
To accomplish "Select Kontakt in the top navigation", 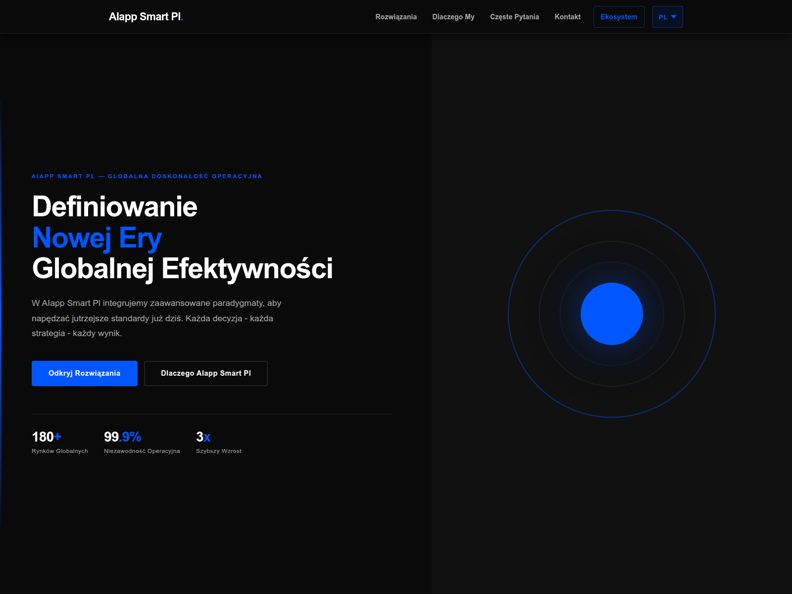I will 567,17.
